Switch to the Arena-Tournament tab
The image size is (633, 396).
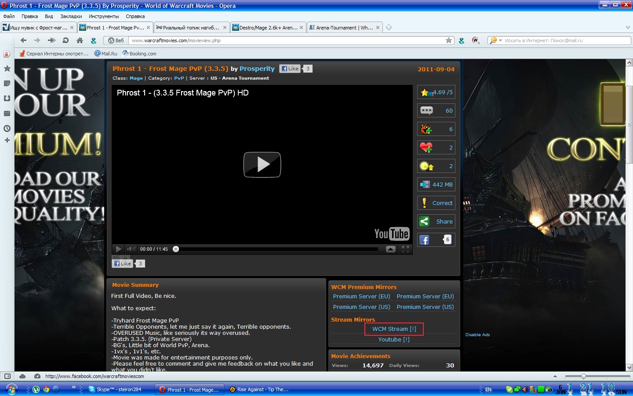coord(345,27)
